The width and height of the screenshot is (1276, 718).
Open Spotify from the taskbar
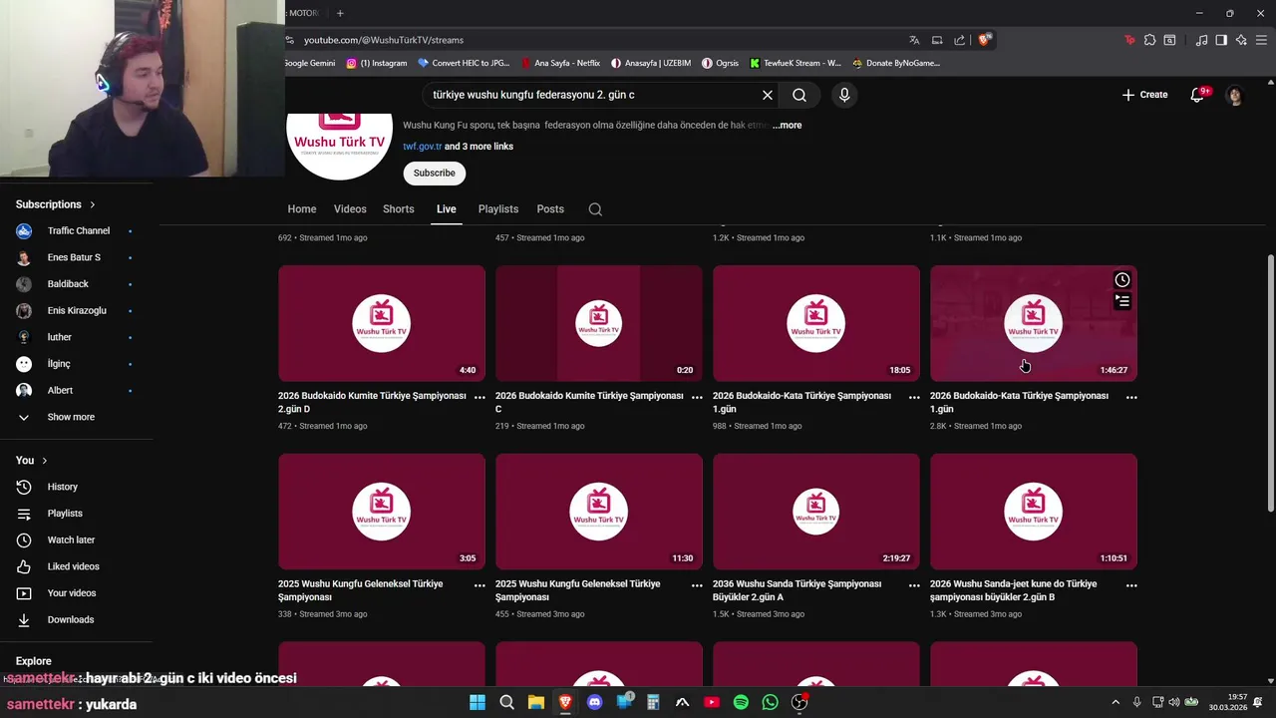(741, 702)
